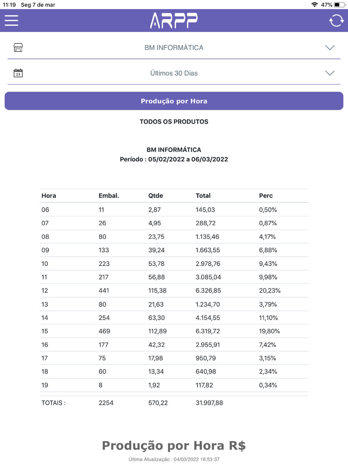Tap the TOTAIS summary row
The image size is (348, 465).
[x=174, y=403]
